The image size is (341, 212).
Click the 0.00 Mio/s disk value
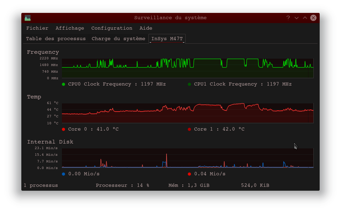tap(84, 174)
